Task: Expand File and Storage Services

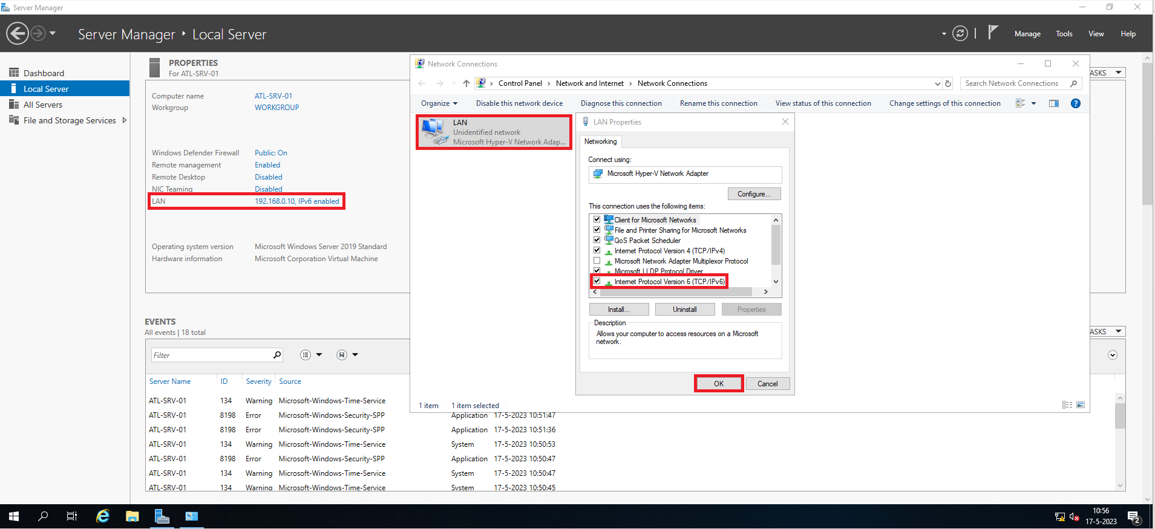Action: point(125,120)
